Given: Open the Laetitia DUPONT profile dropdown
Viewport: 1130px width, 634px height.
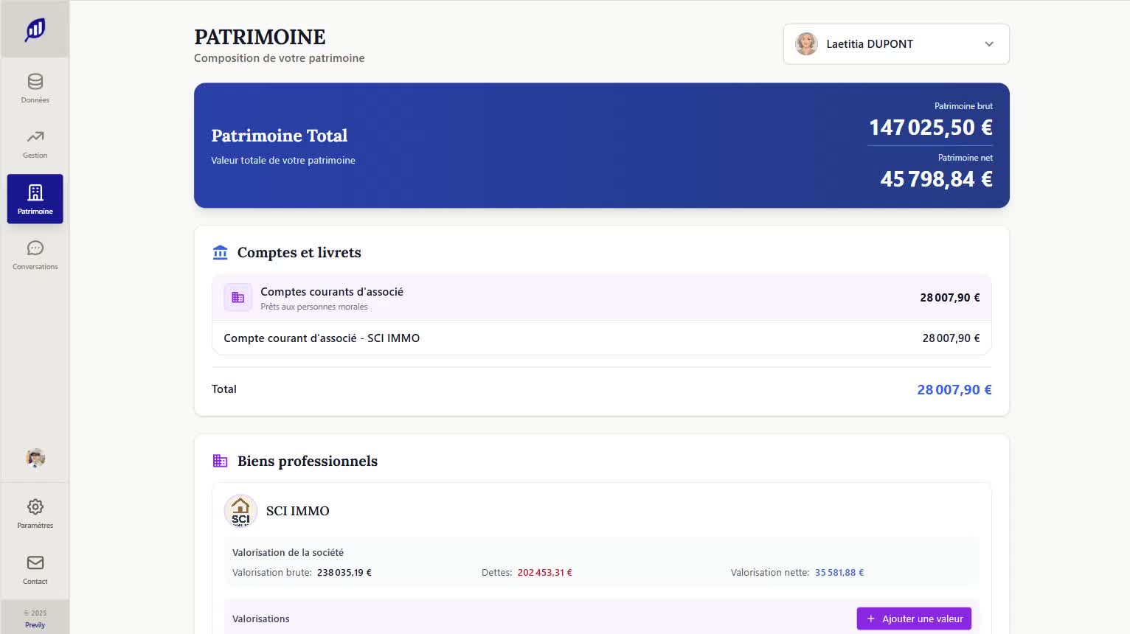Looking at the screenshot, I should pos(896,44).
